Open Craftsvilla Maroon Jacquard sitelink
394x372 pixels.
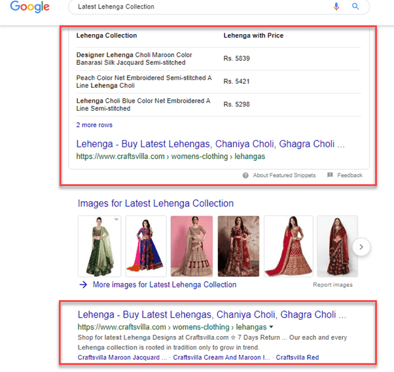[122, 358]
